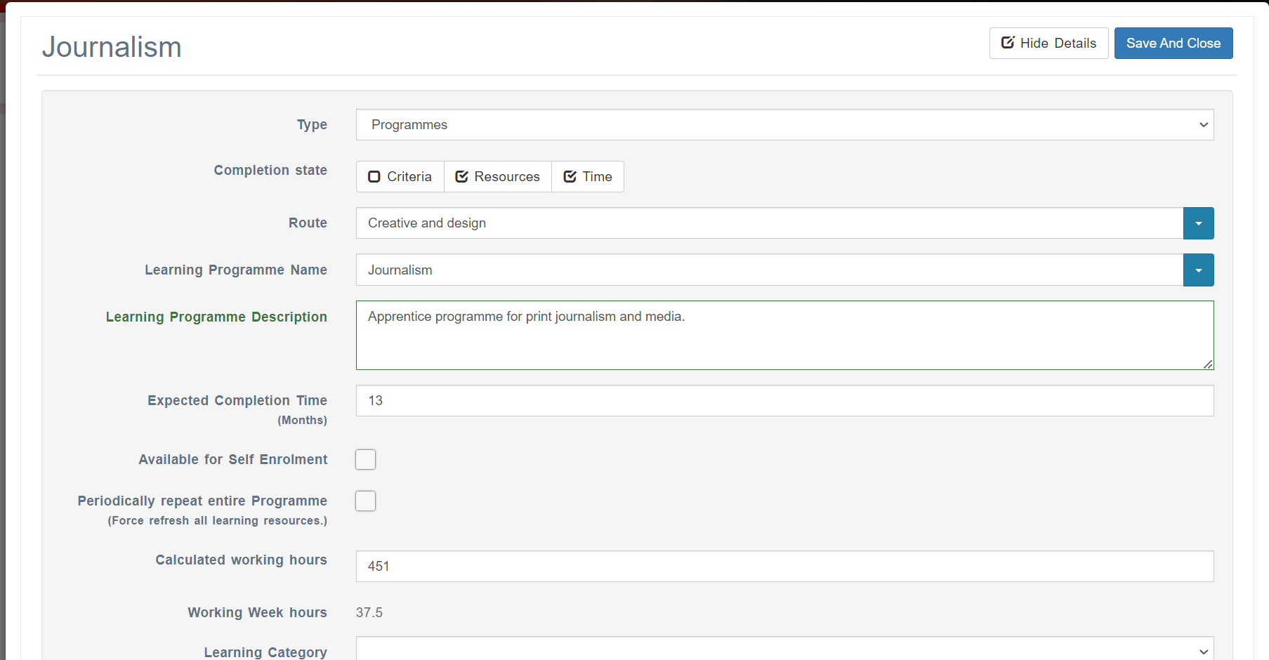Toggle the Resources completion state
1269x660 pixels.
(498, 177)
